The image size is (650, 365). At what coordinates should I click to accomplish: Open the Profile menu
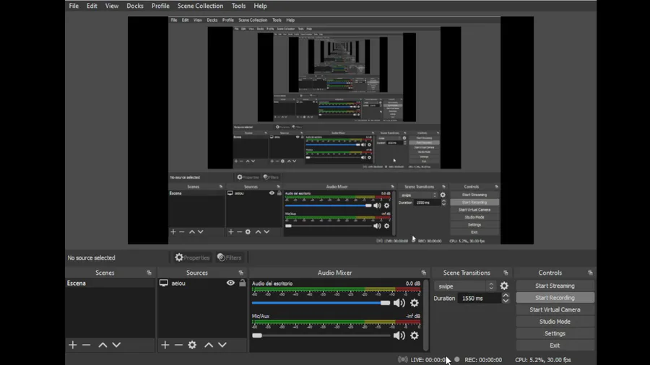(160, 6)
